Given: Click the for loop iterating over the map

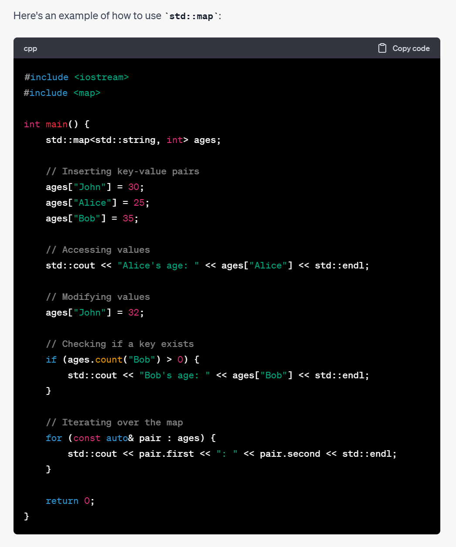Looking at the screenshot, I should tap(129, 438).
